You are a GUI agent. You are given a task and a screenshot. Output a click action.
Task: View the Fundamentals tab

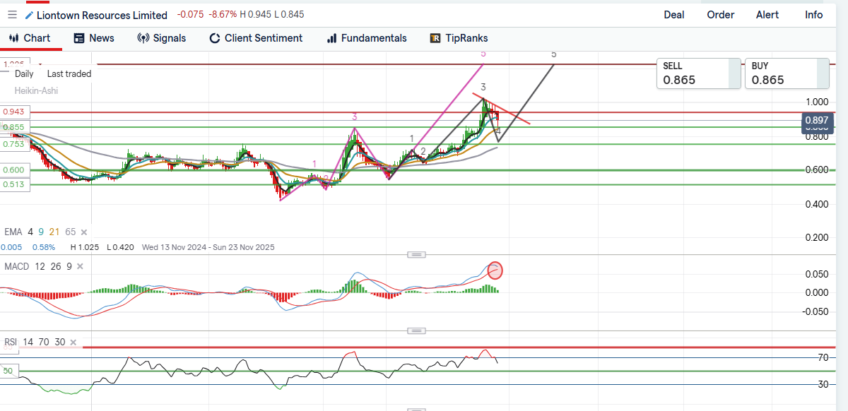[x=367, y=38]
